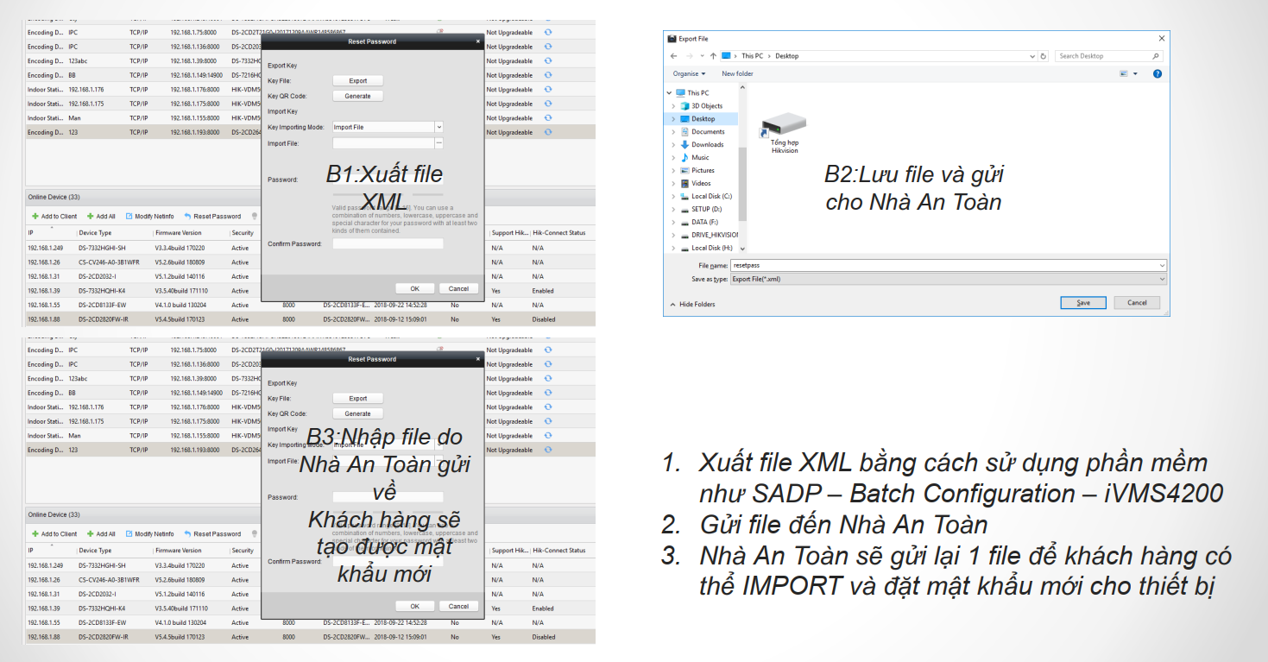The image size is (1268, 662).
Task: Refresh the Desktop location in Export File
Action: coord(1044,55)
